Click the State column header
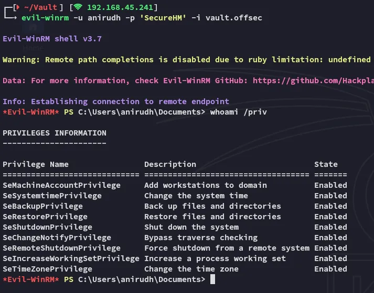 [326, 164]
